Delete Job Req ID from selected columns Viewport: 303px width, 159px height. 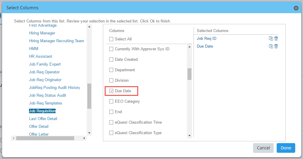click(276, 39)
